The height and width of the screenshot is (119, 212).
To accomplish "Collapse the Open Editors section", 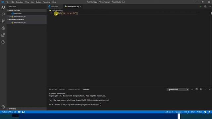I will click(x=15, y=10).
